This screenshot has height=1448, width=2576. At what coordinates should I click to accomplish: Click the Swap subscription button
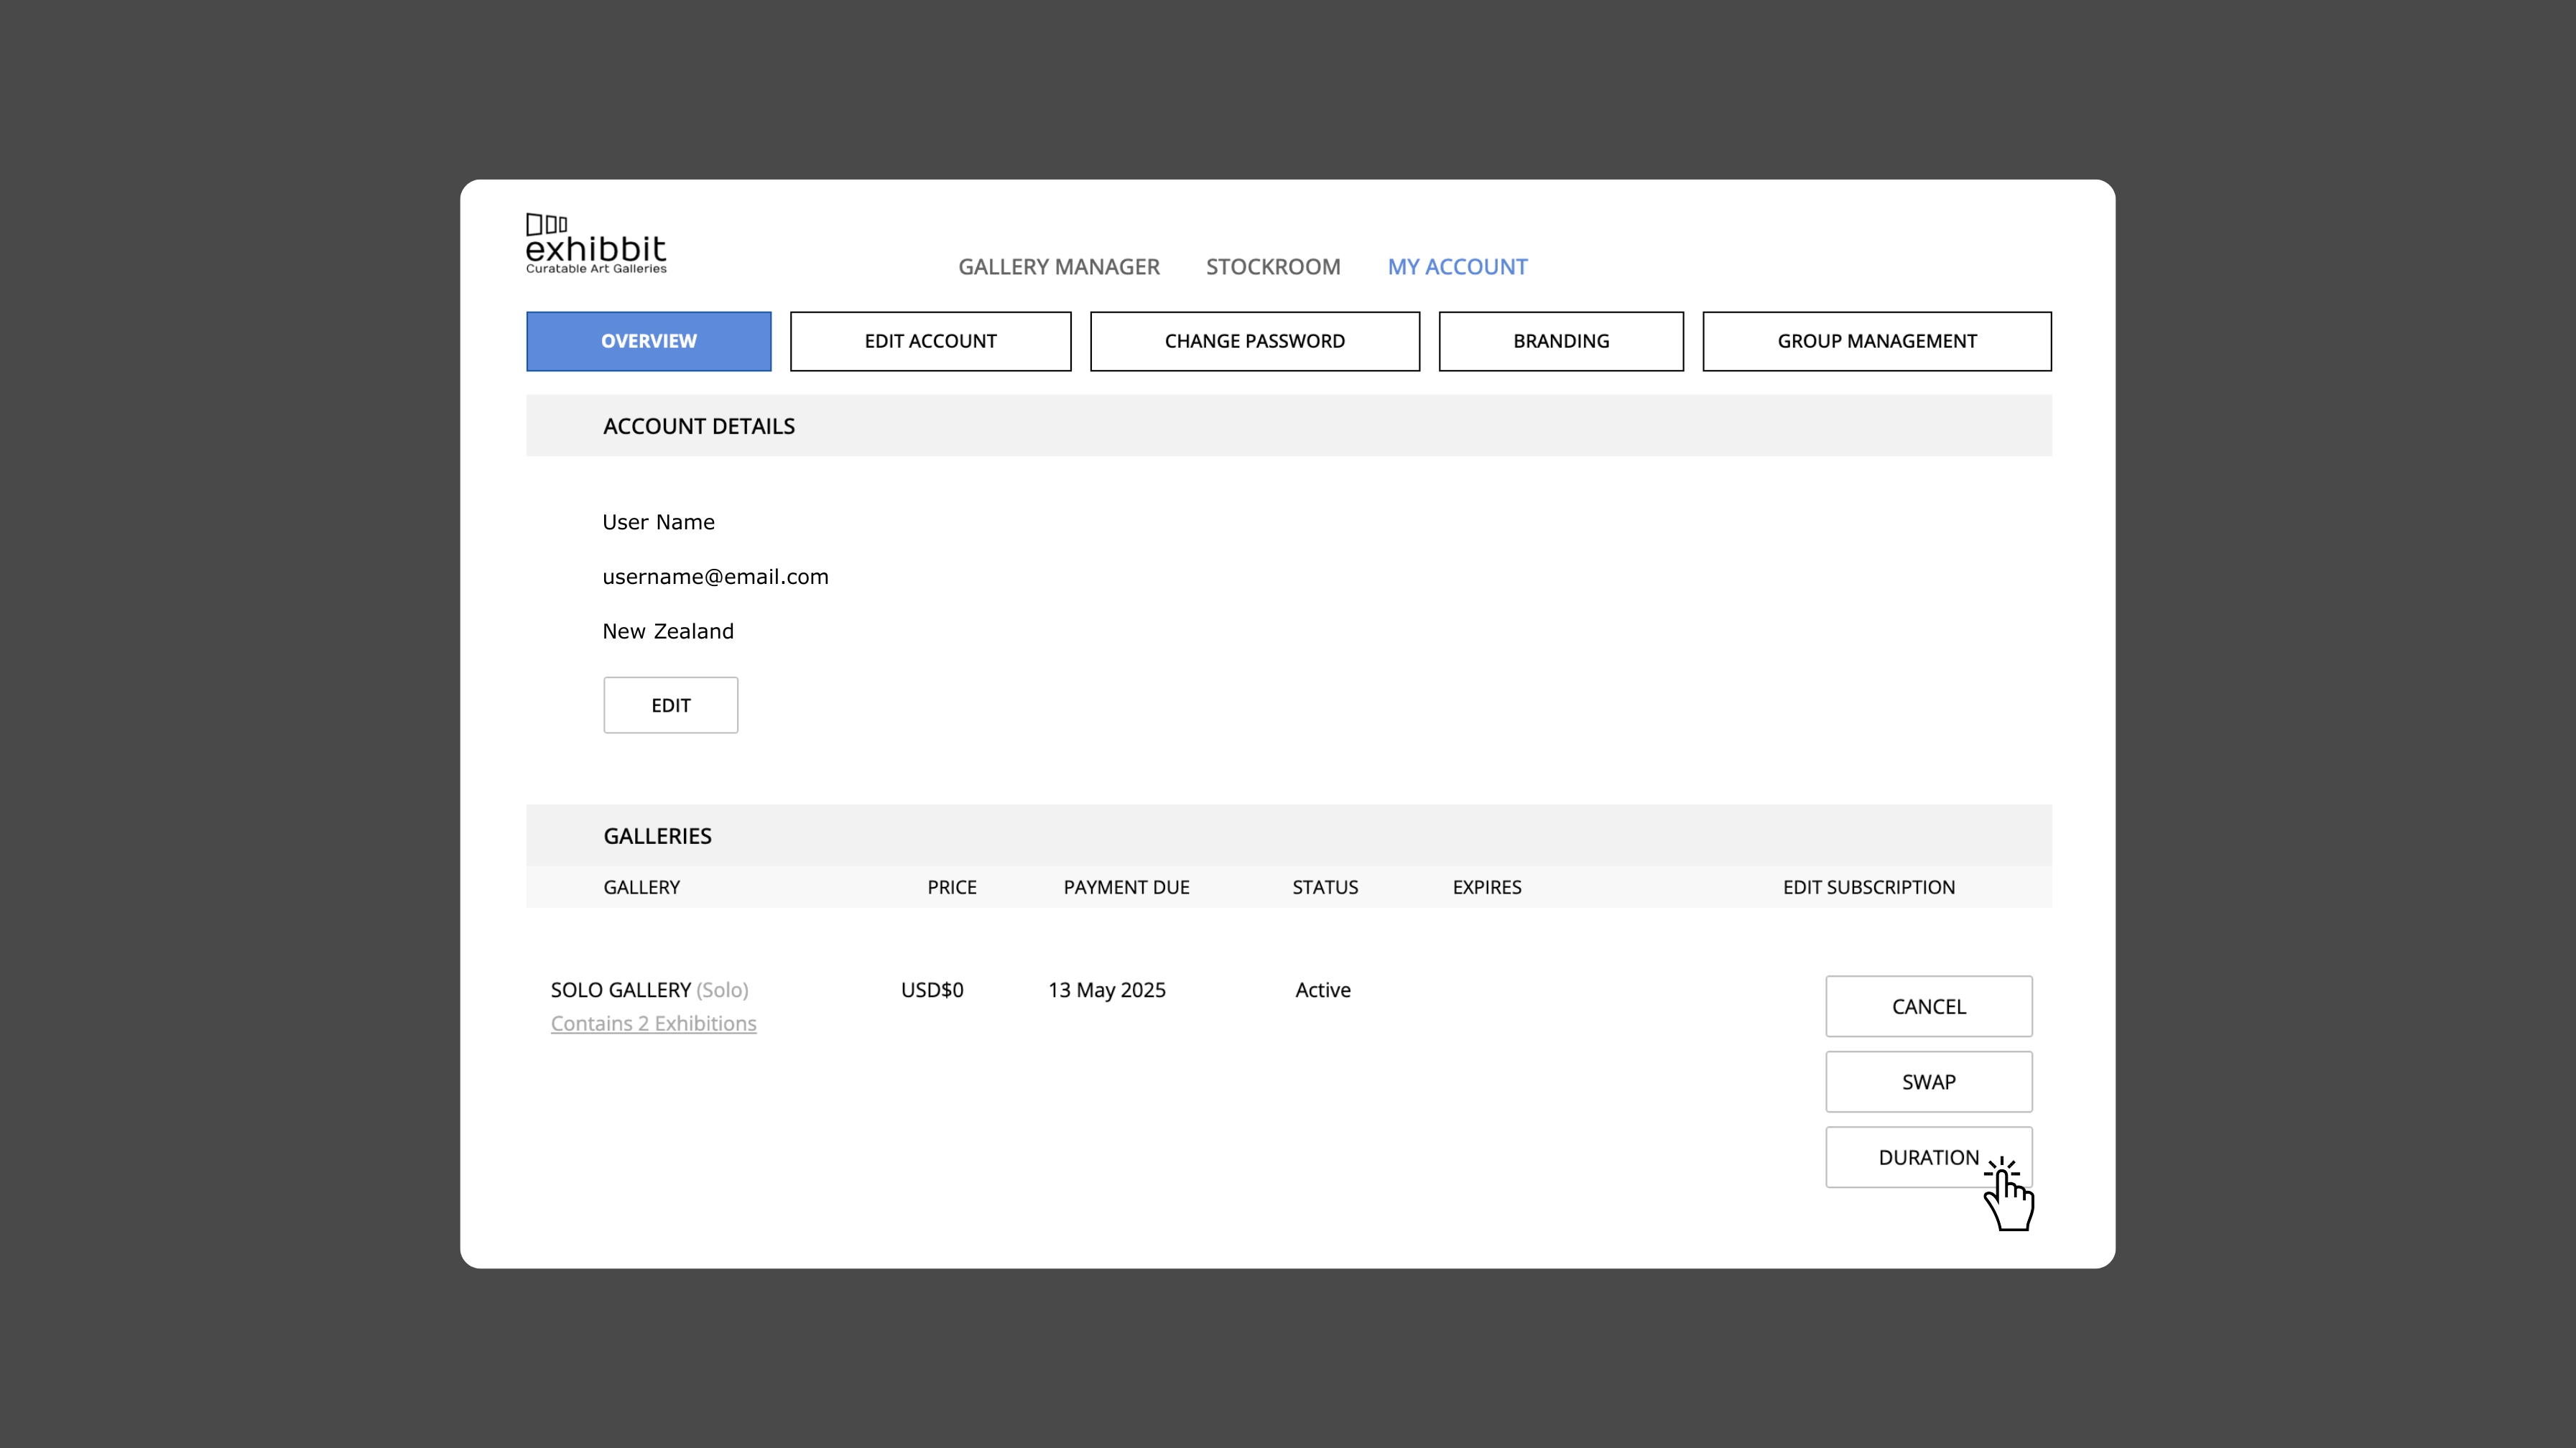click(x=1929, y=1081)
